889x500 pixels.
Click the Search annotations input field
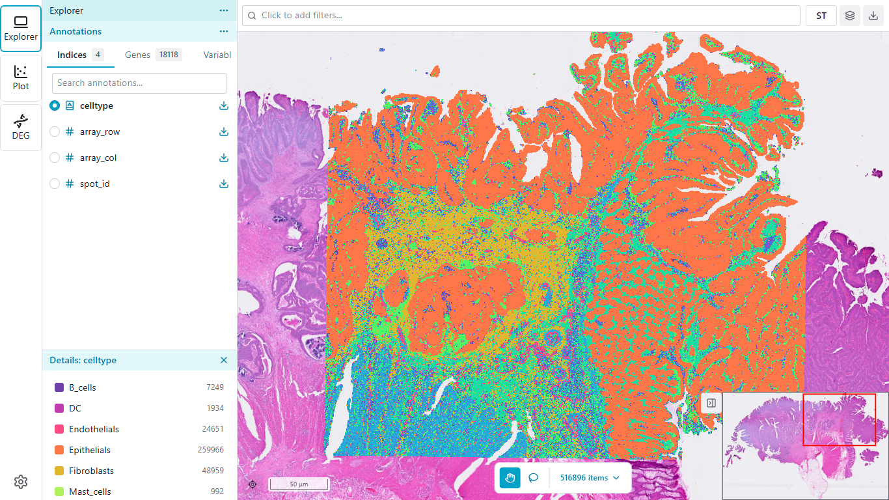[139, 83]
